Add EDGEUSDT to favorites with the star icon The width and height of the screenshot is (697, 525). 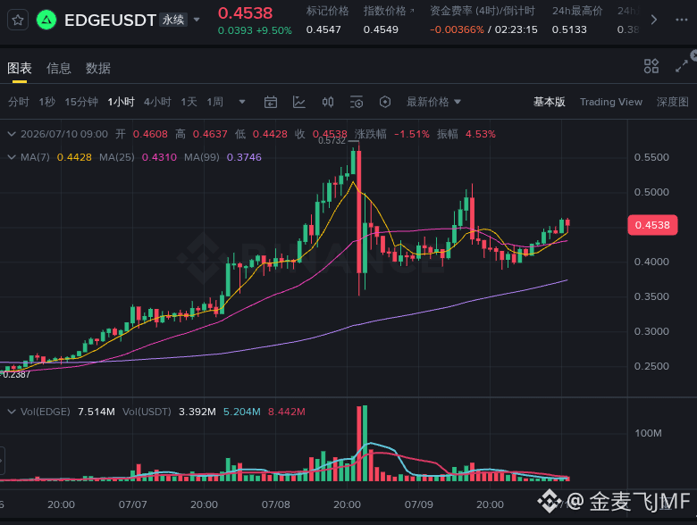pyautogui.click(x=18, y=20)
